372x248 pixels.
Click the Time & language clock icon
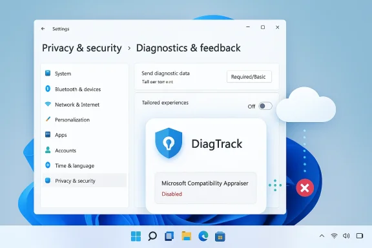click(48, 165)
